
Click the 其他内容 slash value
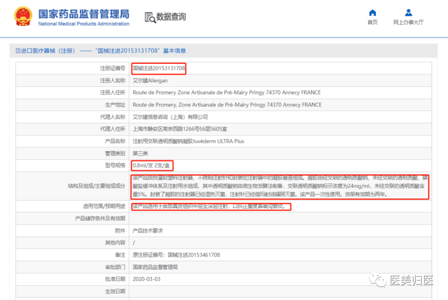(x=134, y=243)
